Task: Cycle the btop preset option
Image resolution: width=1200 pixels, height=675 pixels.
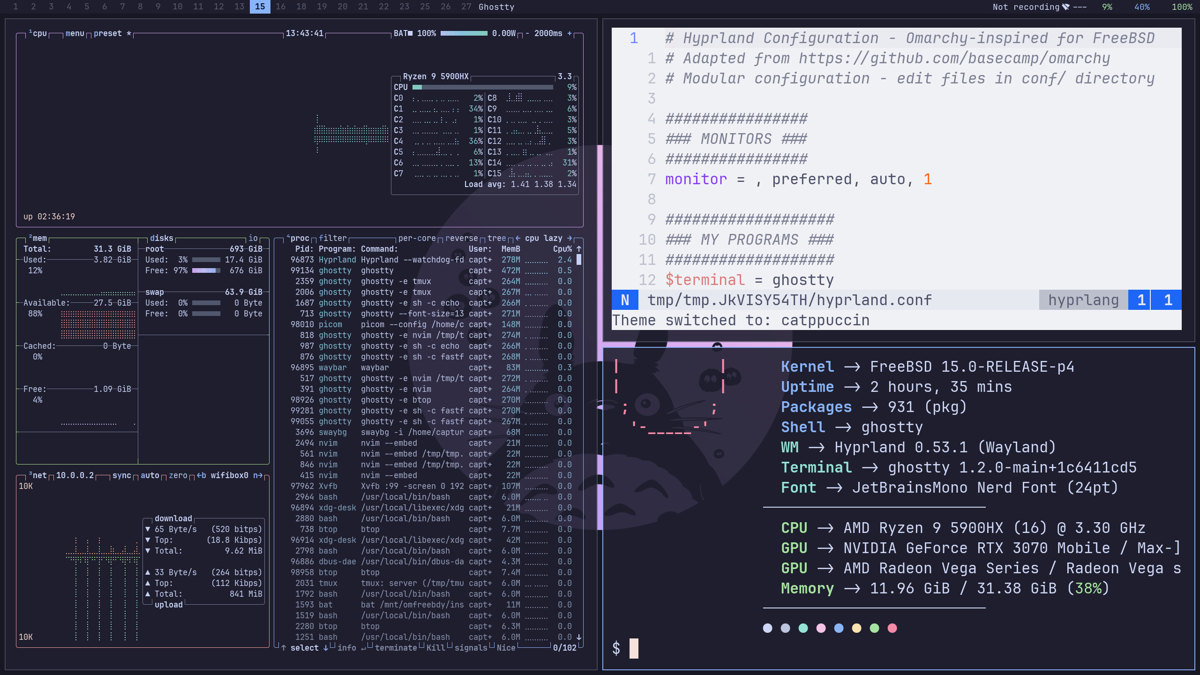Action: 112,33
